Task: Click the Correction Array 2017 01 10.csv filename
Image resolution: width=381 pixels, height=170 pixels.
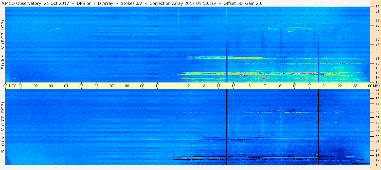Action: [183, 3]
